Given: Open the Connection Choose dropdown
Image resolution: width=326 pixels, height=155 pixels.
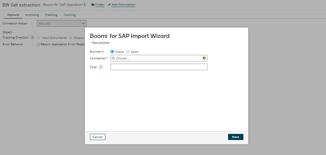Looking at the screenshot, I should coord(156,58).
